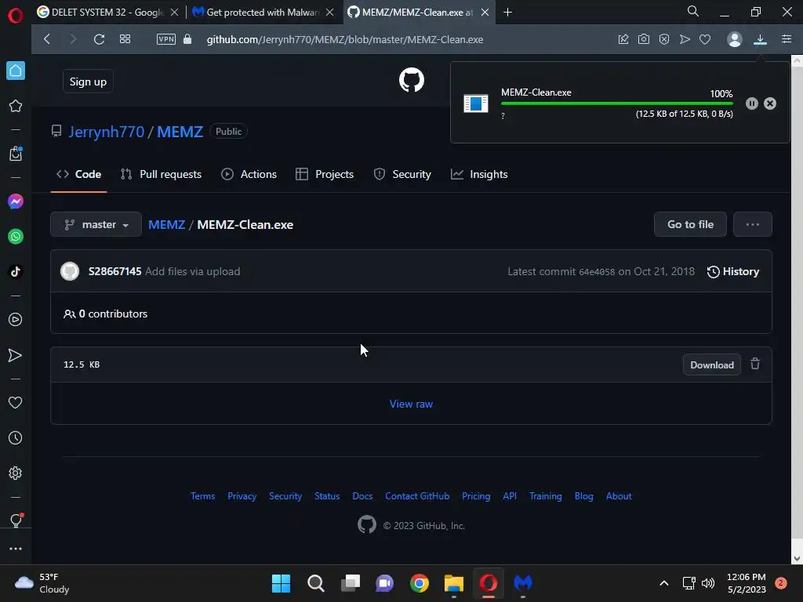Select the Projects tab

click(x=325, y=174)
